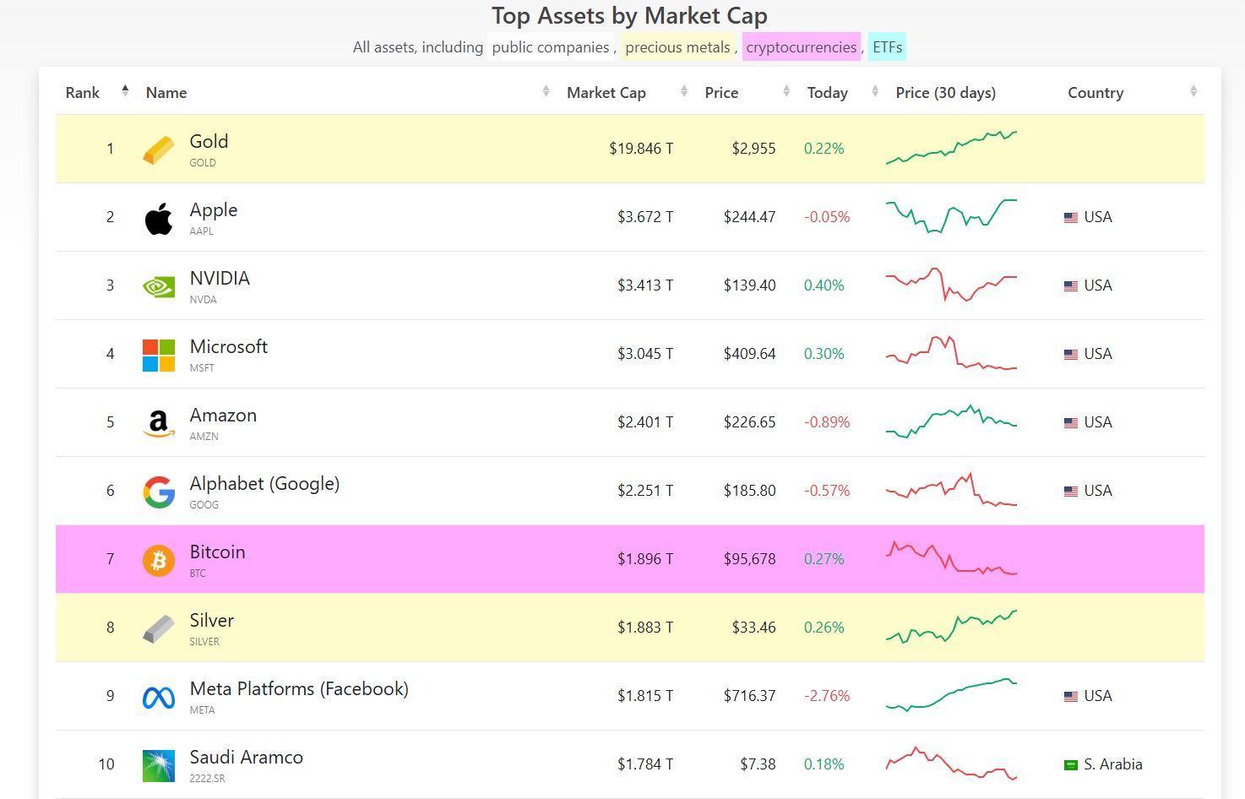Open the NVIDIA company page
This screenshot has width=1245, height=799.
click(x=220, y=279)
